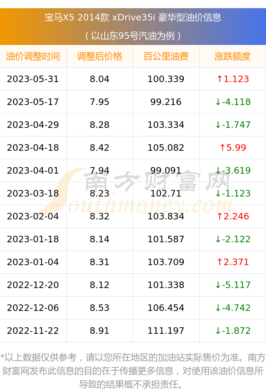Click the red up value 2.371
Image resolution: width=266 pixels, height=391 pixels.
233,262
